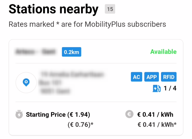
Task: Click the blue location pin icon
Action: coord(26,82)
